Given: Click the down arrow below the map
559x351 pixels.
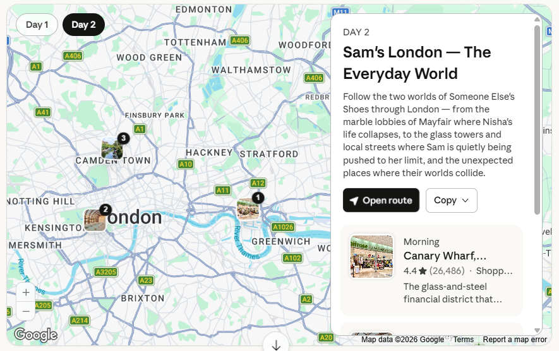Looking at the screenshot, I should pos(276,345).
